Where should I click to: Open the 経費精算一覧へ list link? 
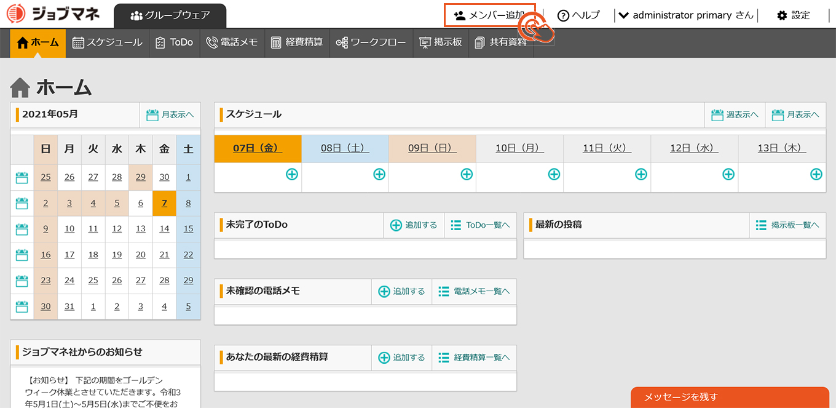(475, 357)
